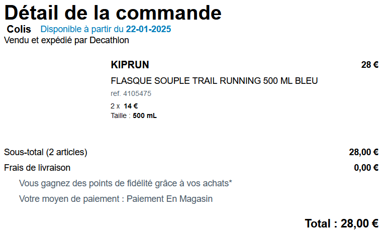Viewport: 385px width, 235px height.
Task: Click the "Paiement En Magasin" payment method
Action: tap(169, 199)
